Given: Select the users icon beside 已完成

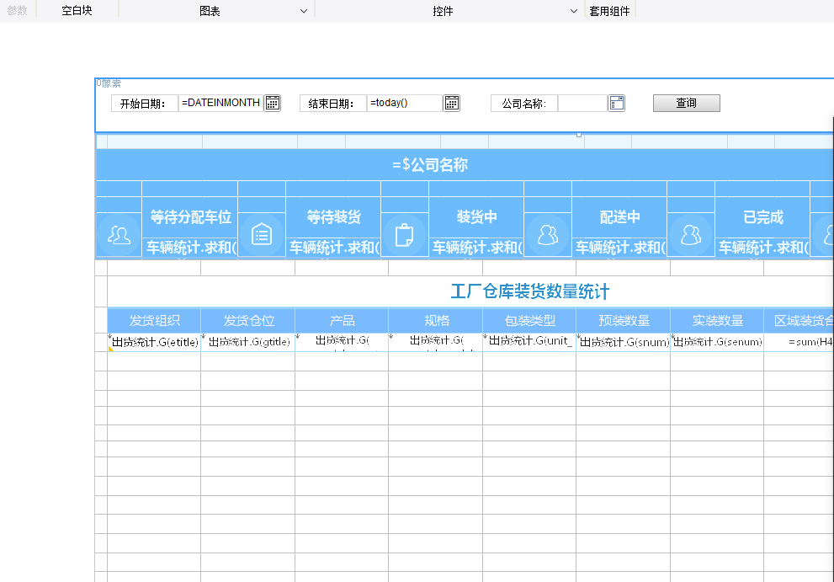Looking at the screenshot, I should [691, 235].
